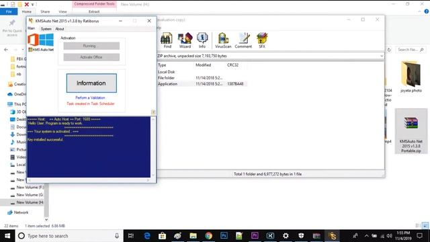Click the KMSAuto taskbar icon
This screenshot has height=242, width=430.
click(332, 236)
